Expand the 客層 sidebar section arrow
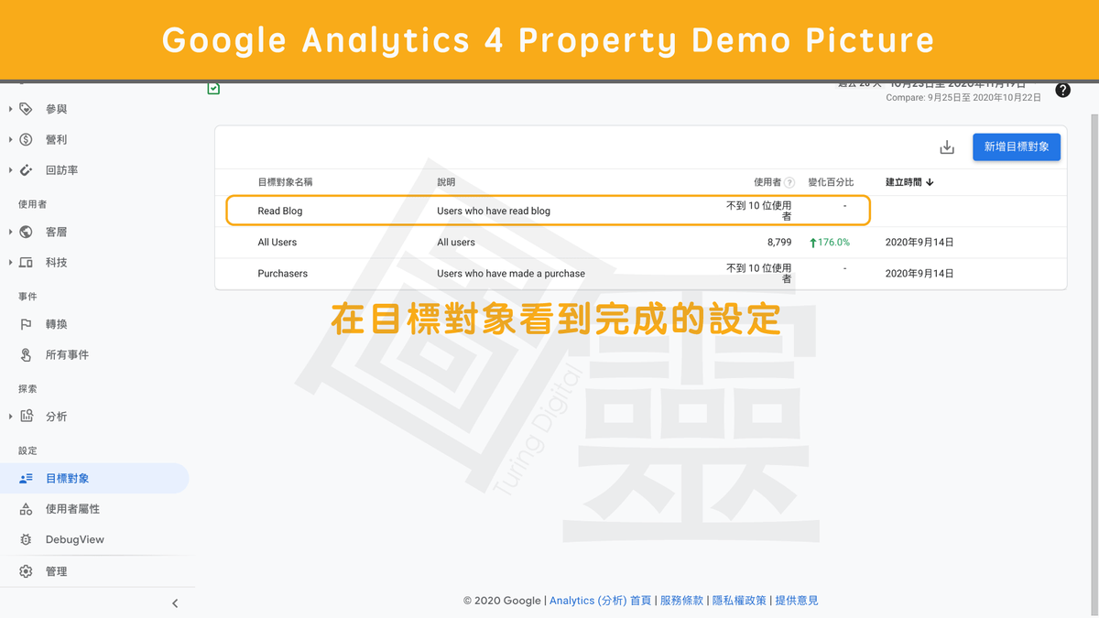The width and height of the screenshot is (1099, 618). pyautogui.click(x=11, y=232)
